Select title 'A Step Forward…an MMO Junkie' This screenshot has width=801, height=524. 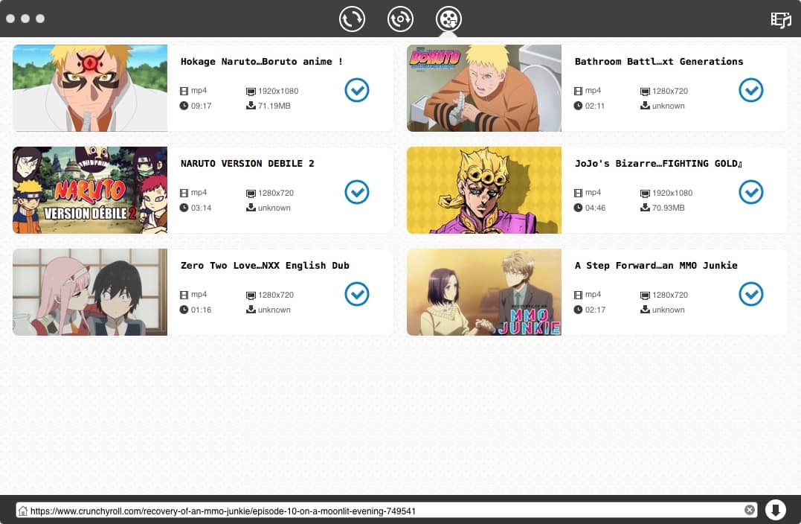point(656,265)
